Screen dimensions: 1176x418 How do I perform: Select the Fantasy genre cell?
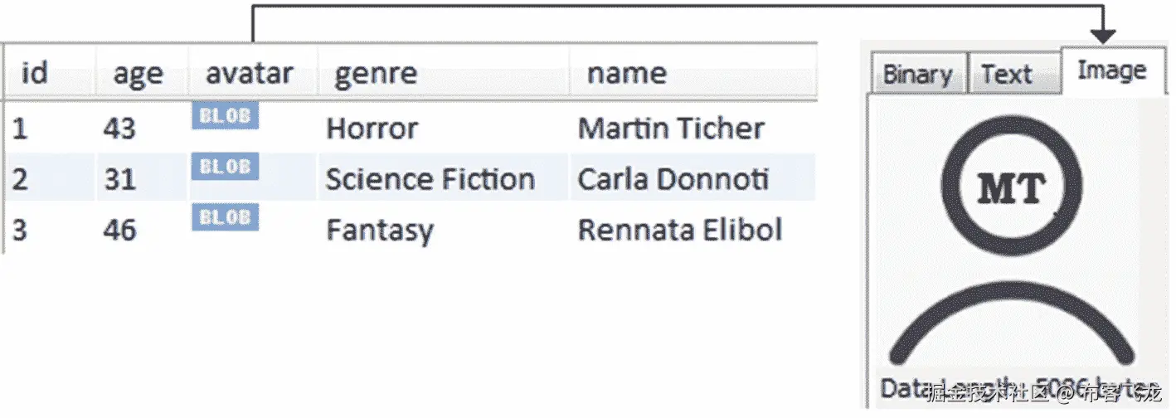[380, 230]
